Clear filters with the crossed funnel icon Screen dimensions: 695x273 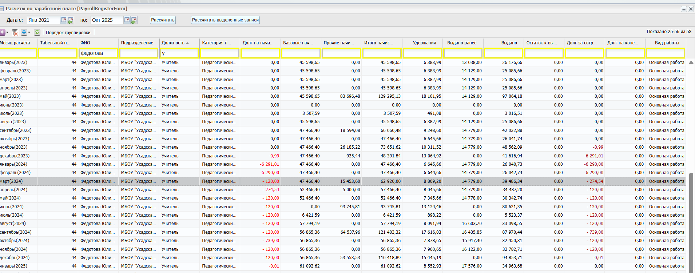tap(15, 32)
